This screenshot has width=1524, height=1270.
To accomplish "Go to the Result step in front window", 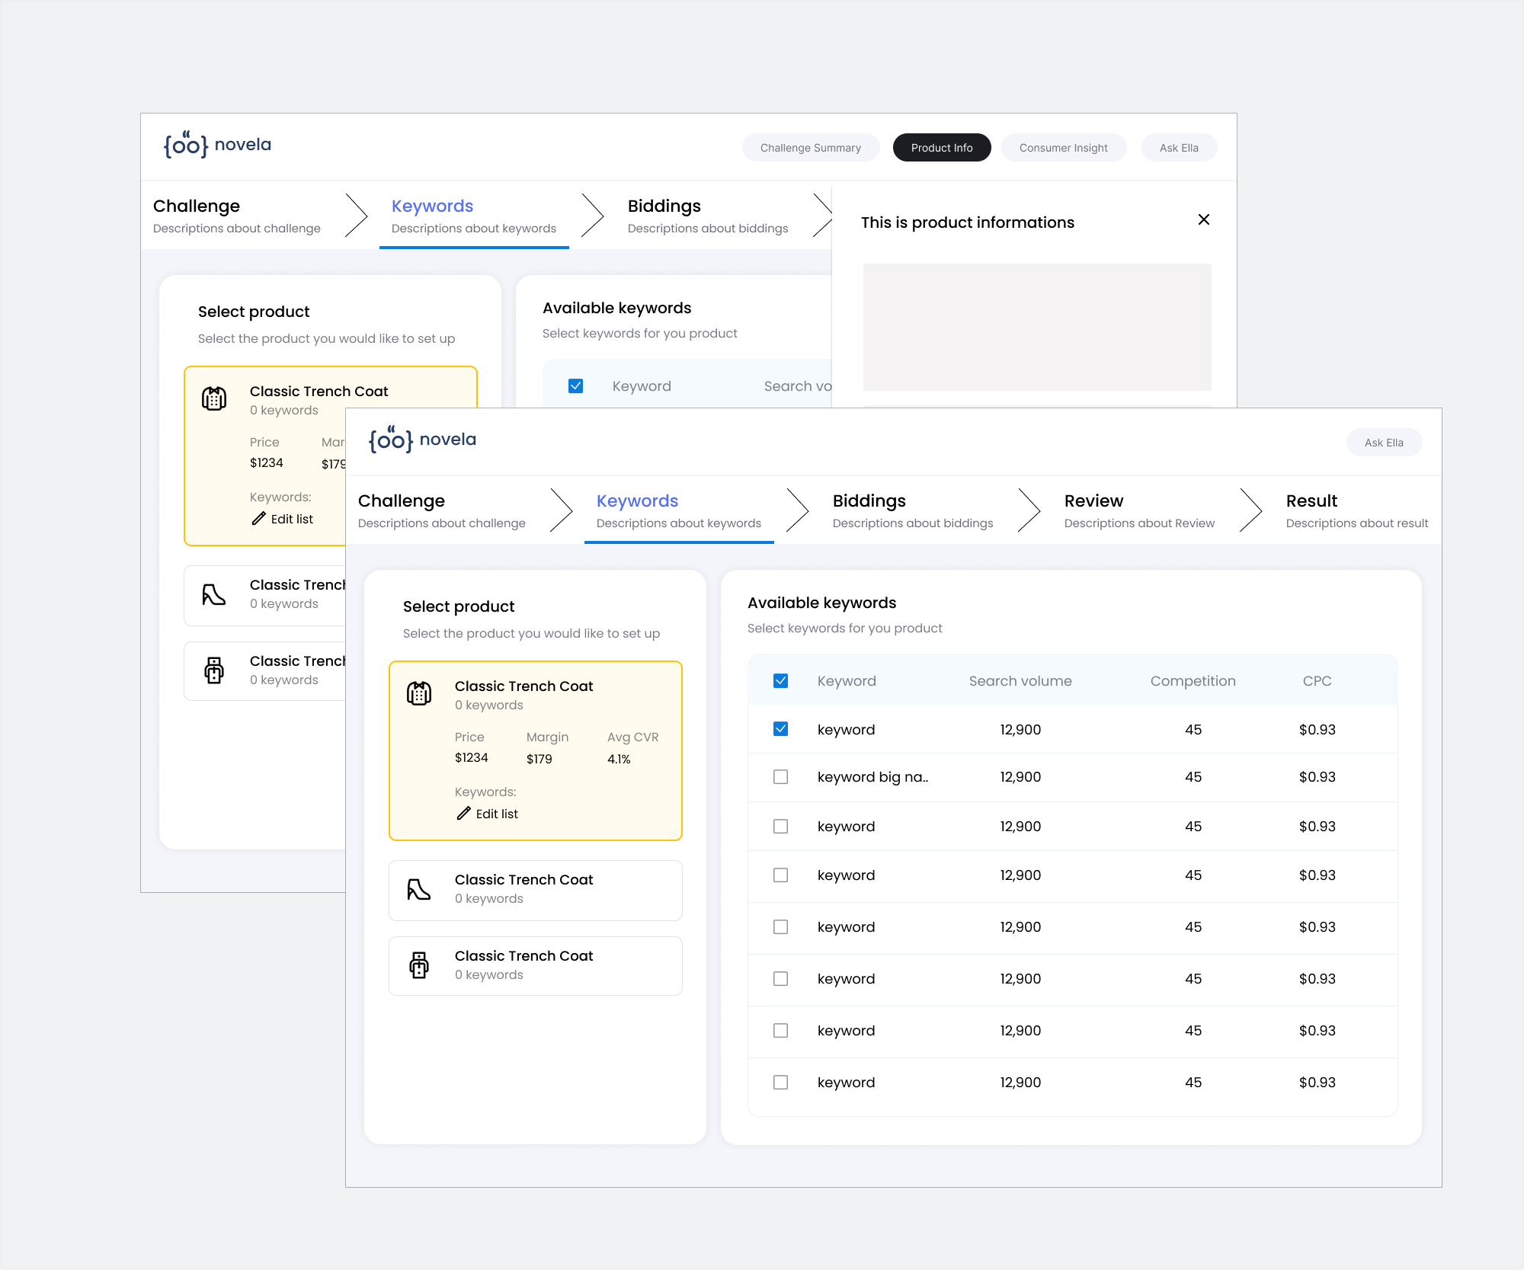I will click(1357, 510).
